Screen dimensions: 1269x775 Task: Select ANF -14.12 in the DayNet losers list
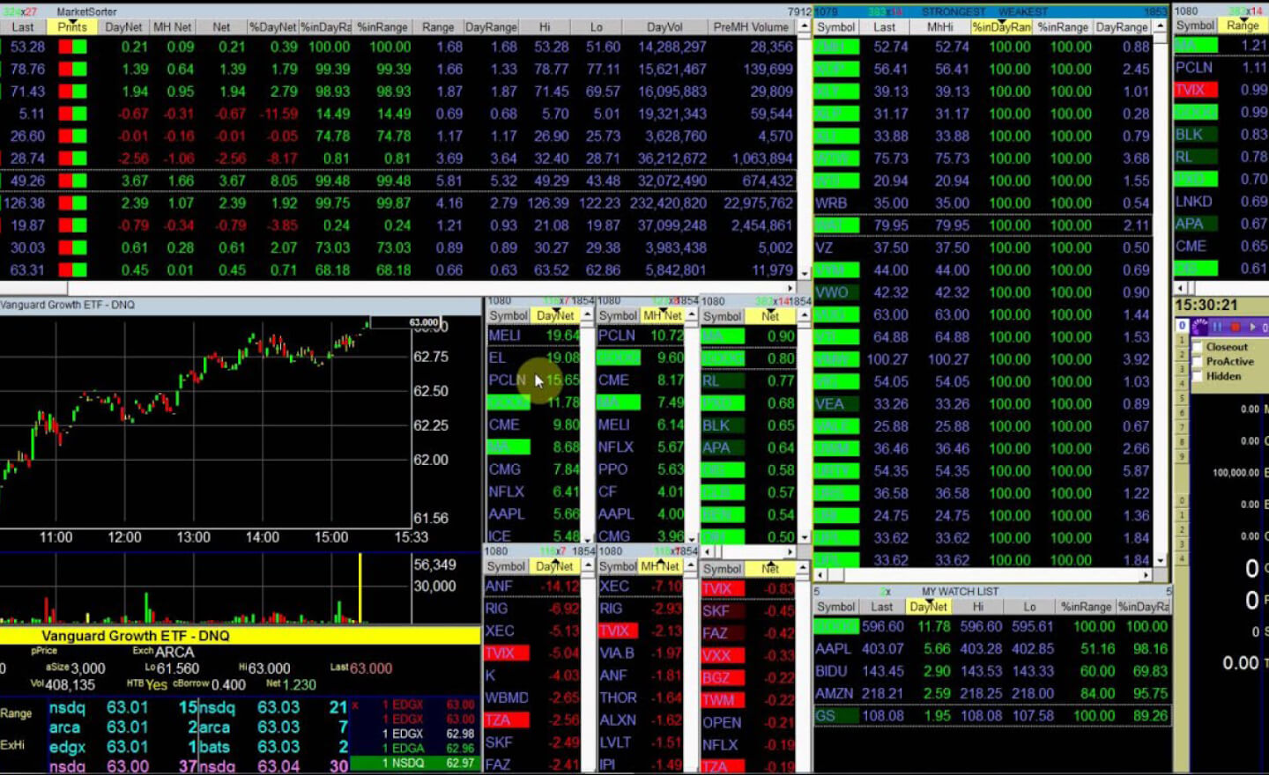(x=532, y=586)
